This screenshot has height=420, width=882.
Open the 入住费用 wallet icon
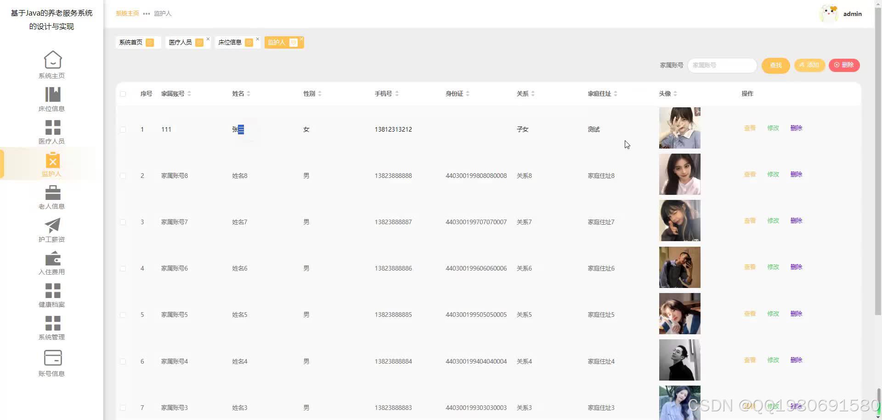52,258
